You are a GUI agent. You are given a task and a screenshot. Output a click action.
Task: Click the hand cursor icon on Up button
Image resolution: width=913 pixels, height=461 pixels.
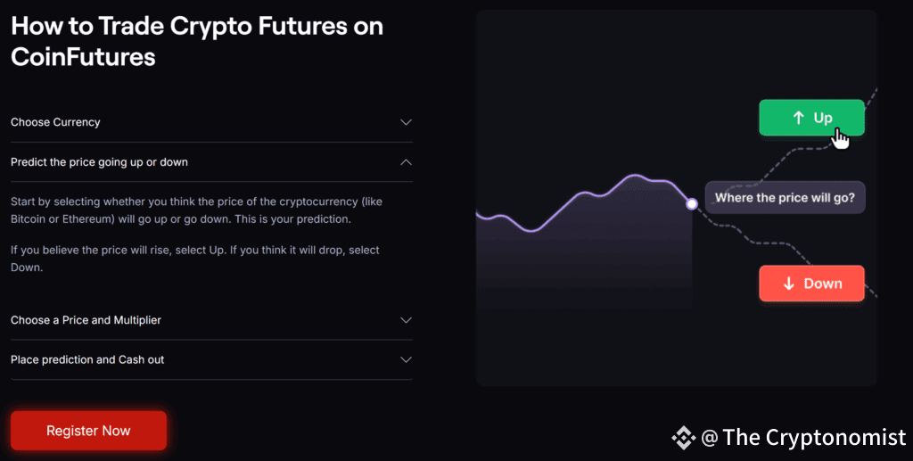(x=840, y=139)
